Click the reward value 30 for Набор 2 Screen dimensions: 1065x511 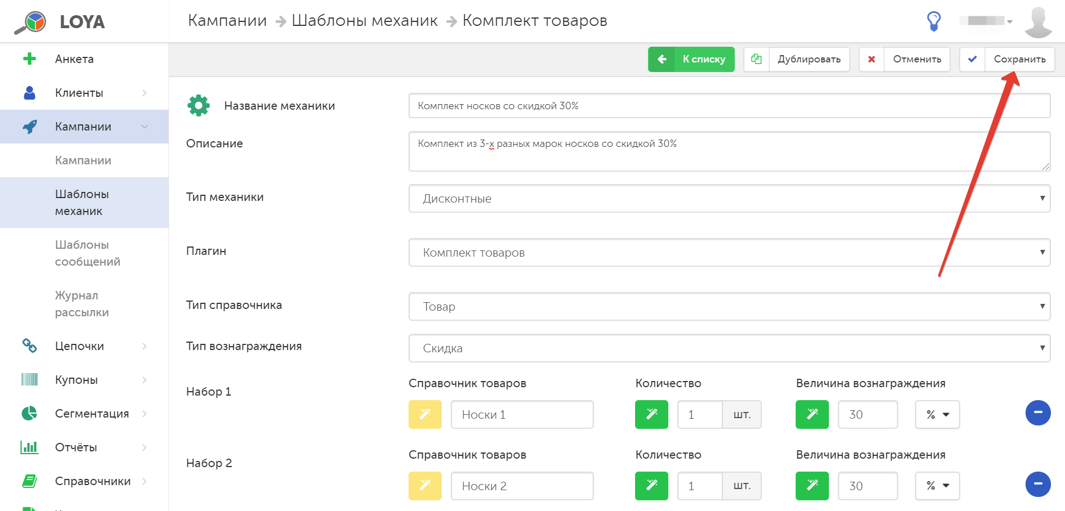coord(868,486)
